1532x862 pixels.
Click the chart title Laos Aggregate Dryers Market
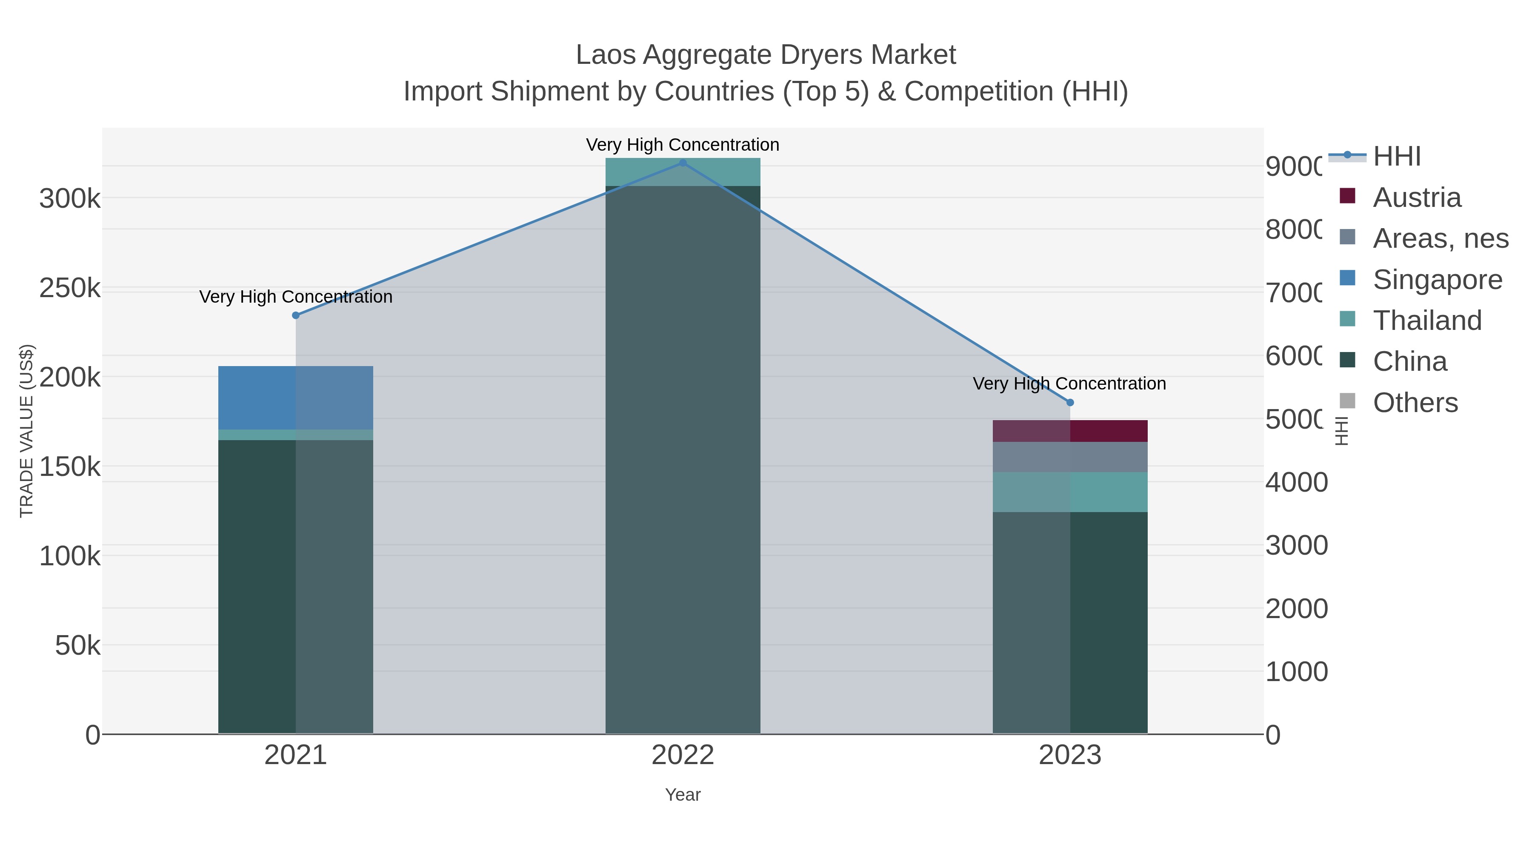[766, 55]
